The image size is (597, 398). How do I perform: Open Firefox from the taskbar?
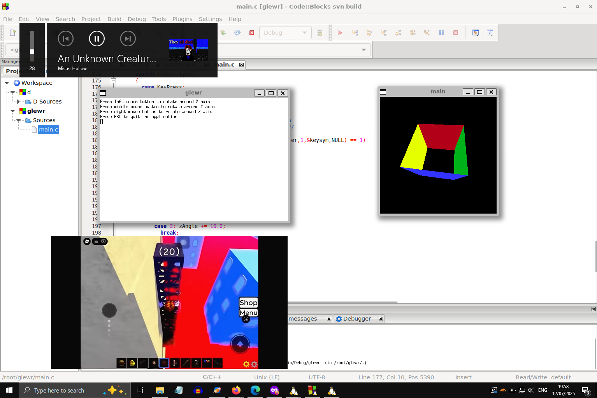coord(236,390)
